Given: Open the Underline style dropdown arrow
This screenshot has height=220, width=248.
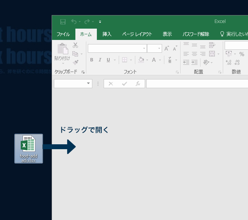Looking at the screenshot, I should 115,60.
